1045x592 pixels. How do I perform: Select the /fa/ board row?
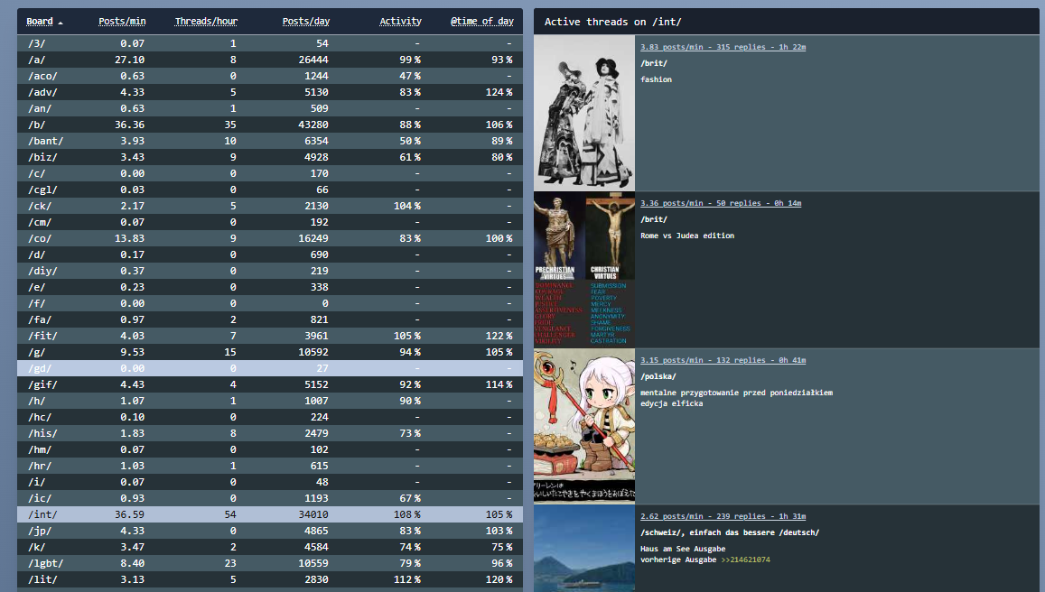tap(270, 319)
